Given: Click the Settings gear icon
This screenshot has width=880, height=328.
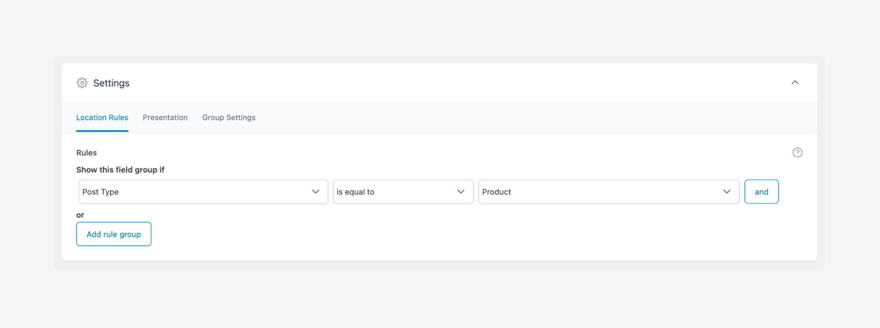Looking at the screenshot, I should 82,83.
